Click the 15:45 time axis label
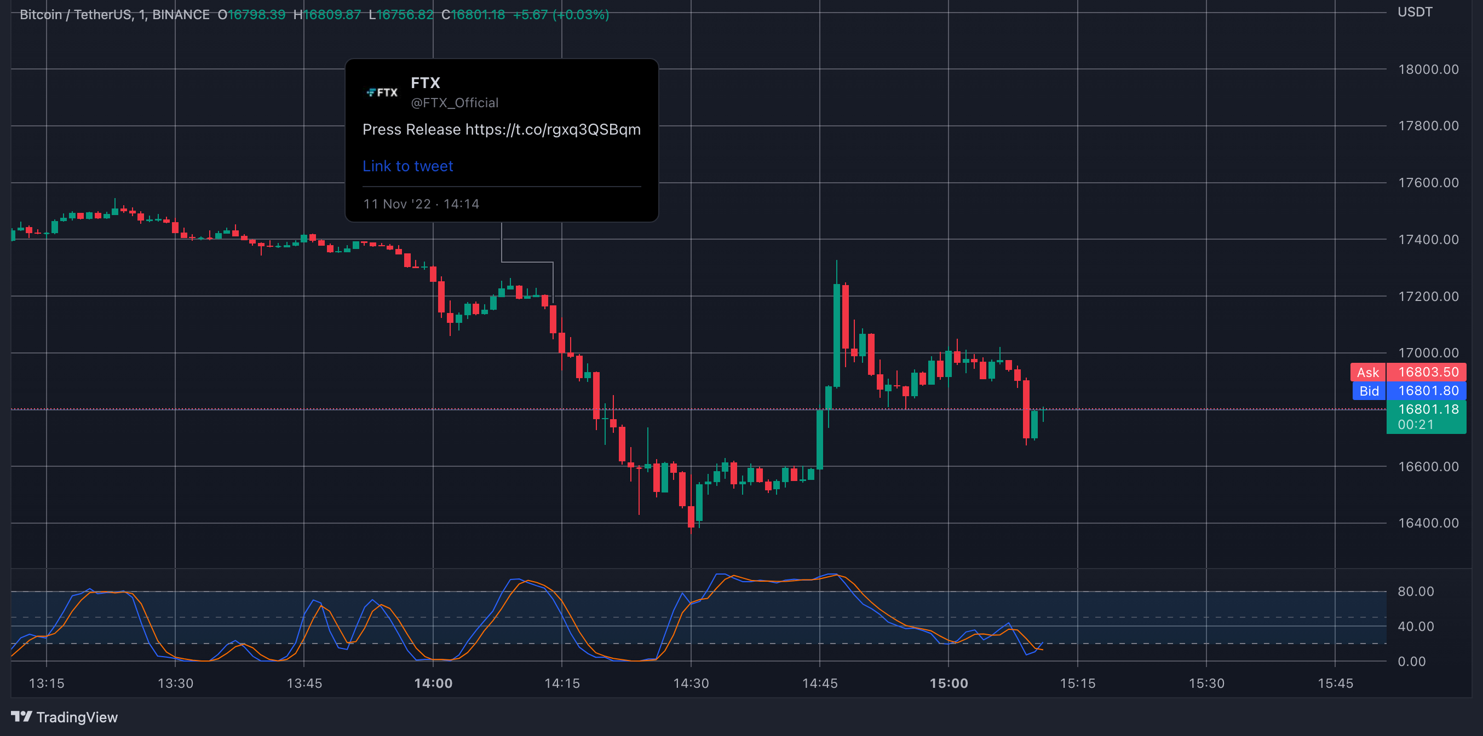1483x736 pixels. coord(1336,683)
